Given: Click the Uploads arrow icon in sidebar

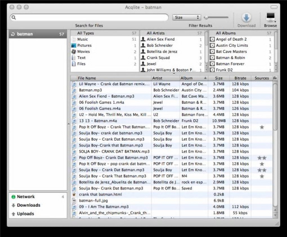Looking at the screenshot, I should click(13, 214).
